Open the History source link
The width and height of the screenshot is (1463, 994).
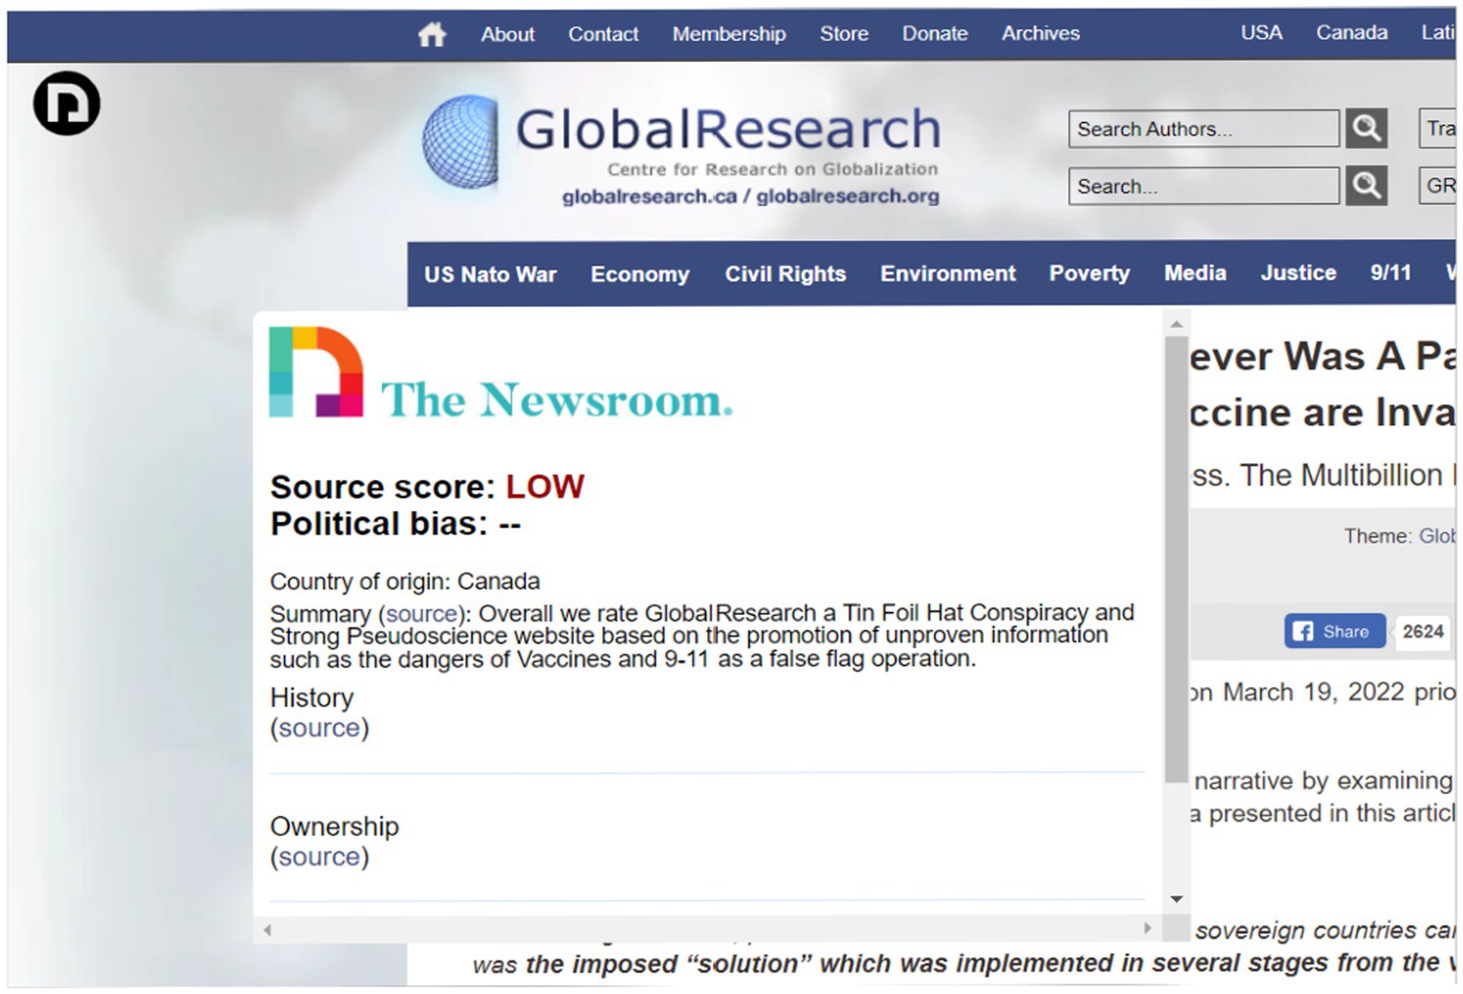(x=319, y=728)
